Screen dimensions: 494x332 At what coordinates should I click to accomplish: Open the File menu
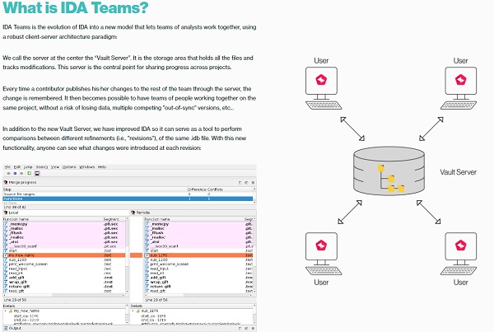point(7,166)
